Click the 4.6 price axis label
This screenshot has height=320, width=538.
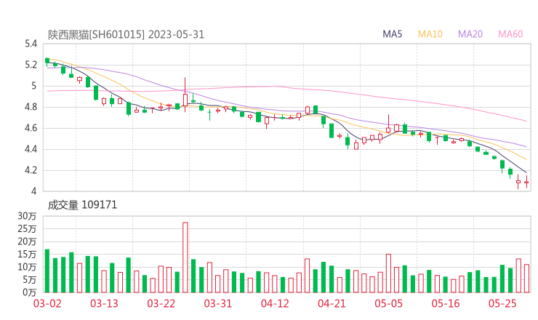point(31,129)
